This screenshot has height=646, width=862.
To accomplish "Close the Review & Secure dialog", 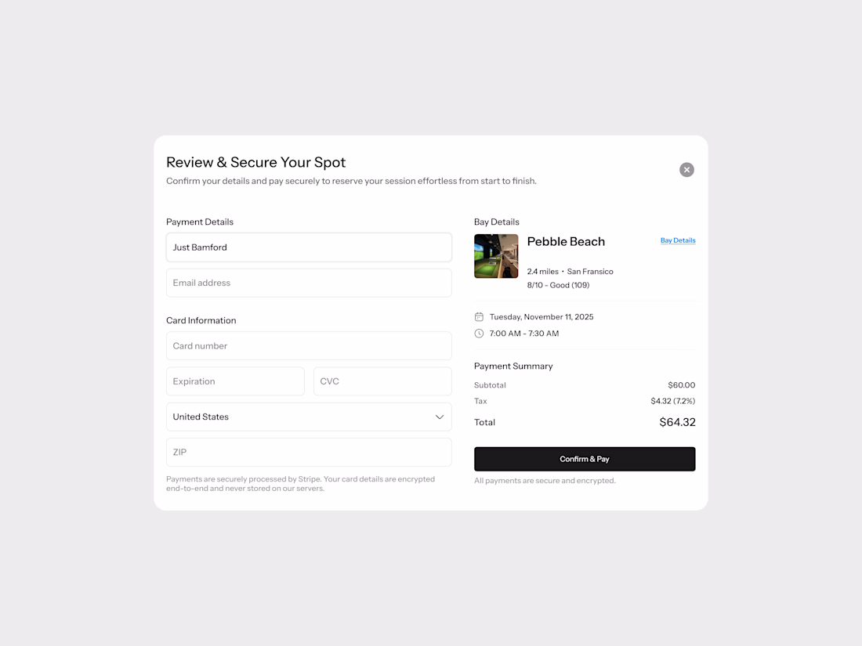I will click(686, 170).
